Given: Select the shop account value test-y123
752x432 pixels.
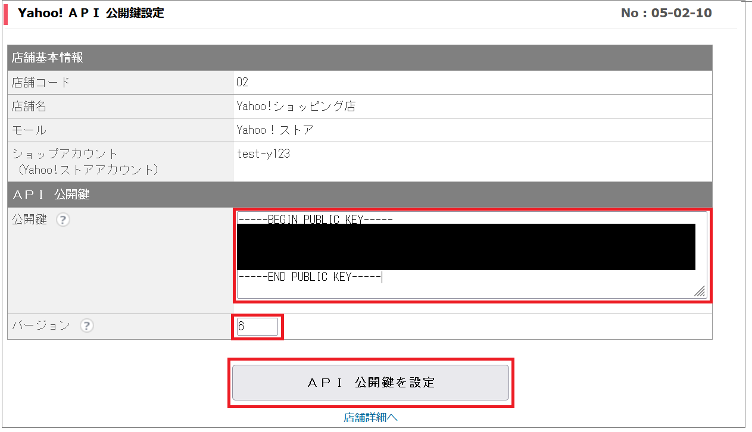Looking at the screenshot, I should pyautogui.click(x=263, y=154).
